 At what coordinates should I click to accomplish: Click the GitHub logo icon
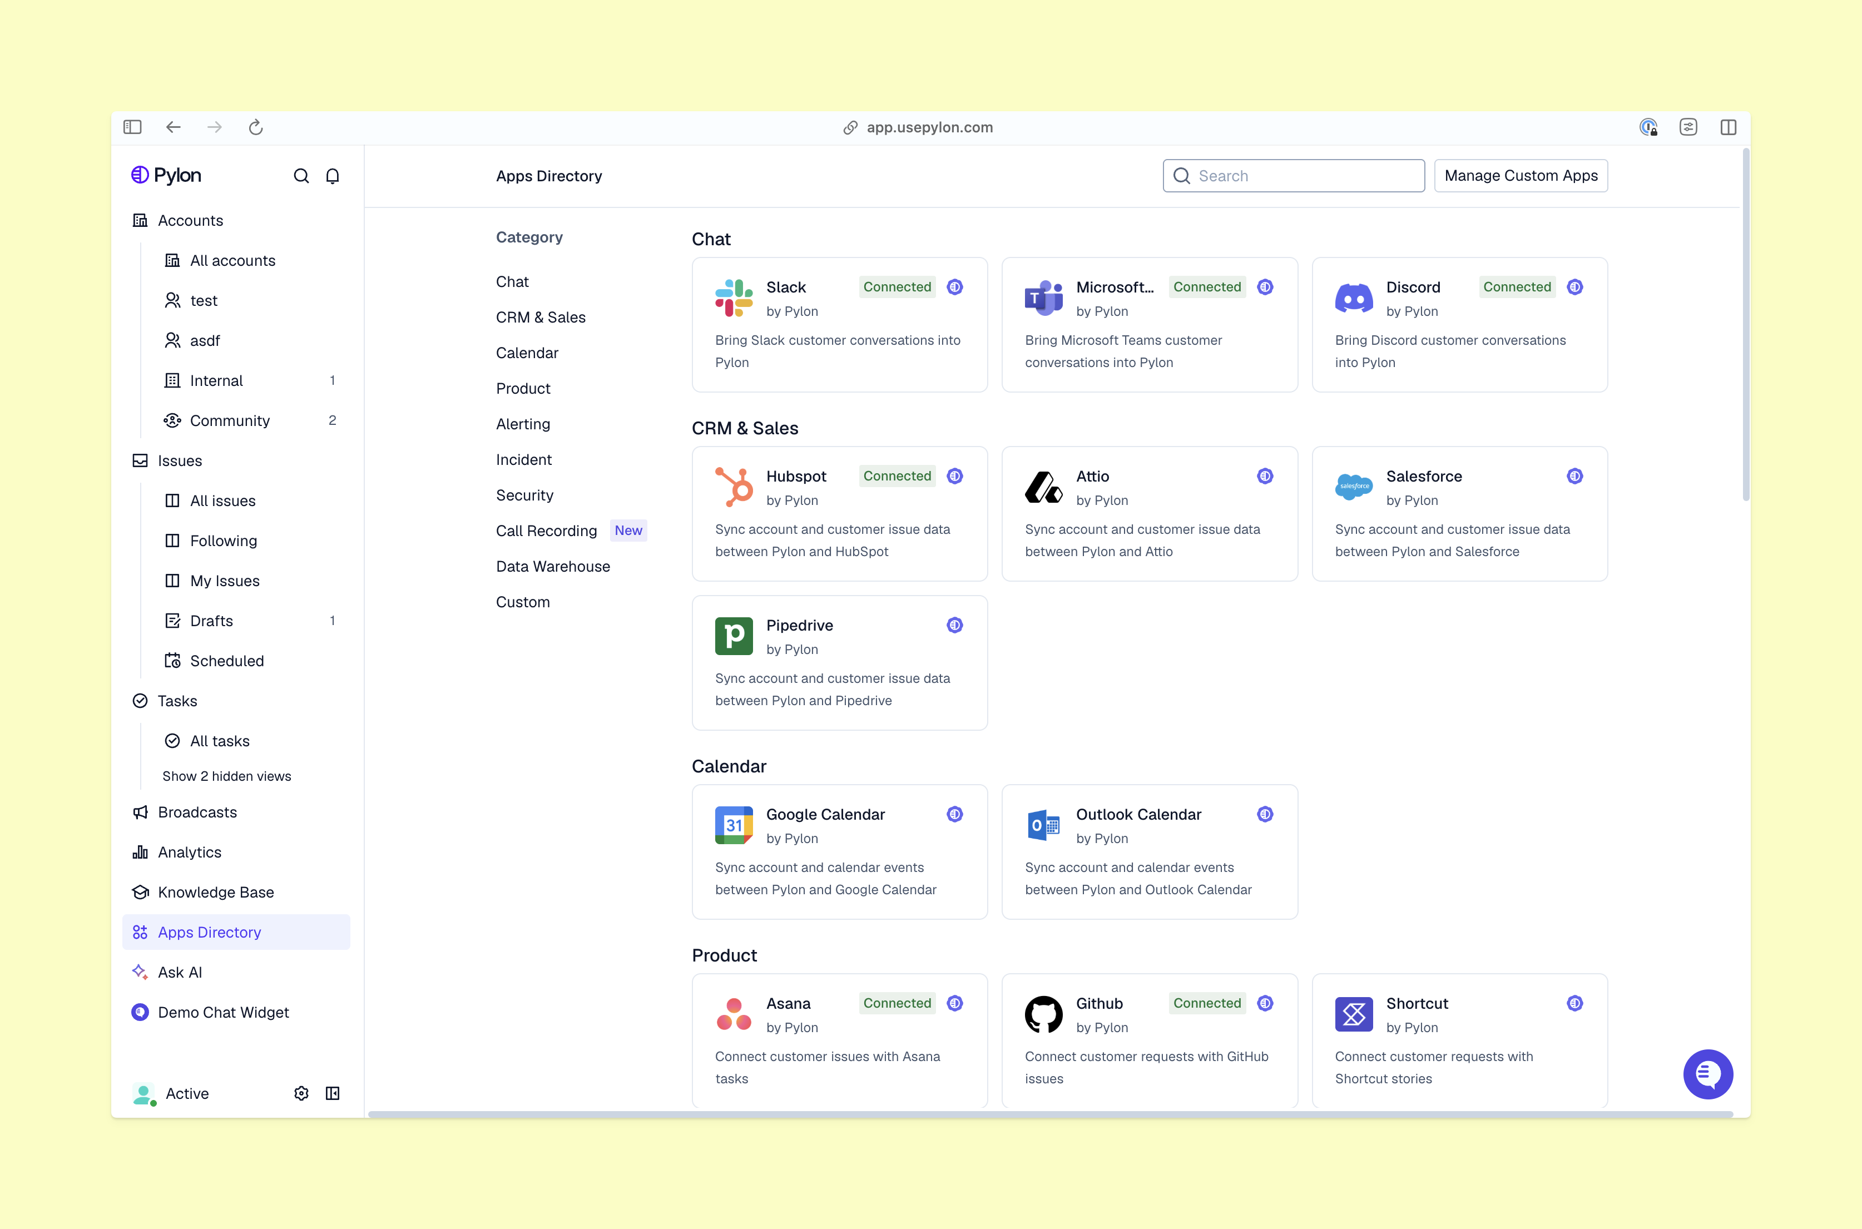click(x=1043, y=1013)
